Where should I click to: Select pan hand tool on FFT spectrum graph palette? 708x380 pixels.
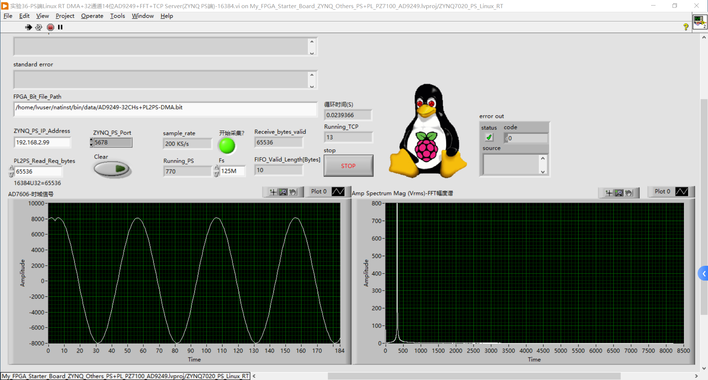[629, 193]
